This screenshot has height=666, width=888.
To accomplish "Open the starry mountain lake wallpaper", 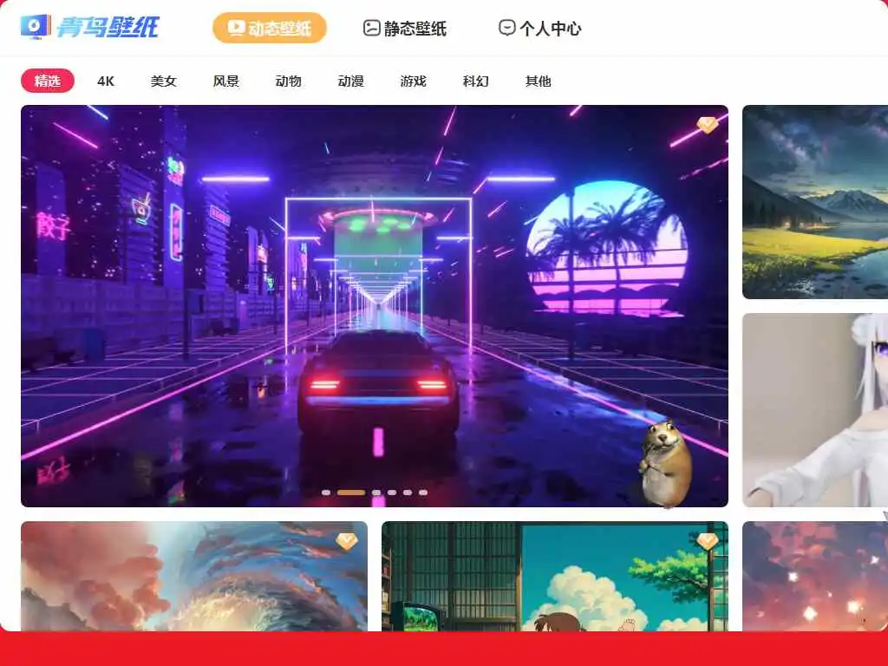I will point(815,202).
